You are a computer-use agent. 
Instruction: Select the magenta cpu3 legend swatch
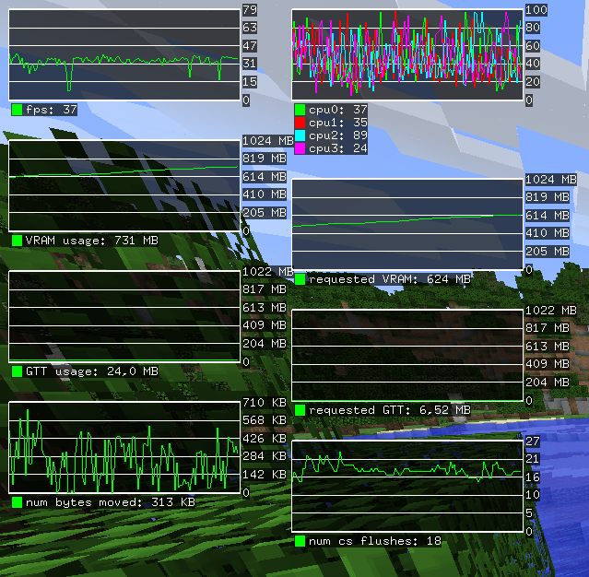tap(300, 148)
